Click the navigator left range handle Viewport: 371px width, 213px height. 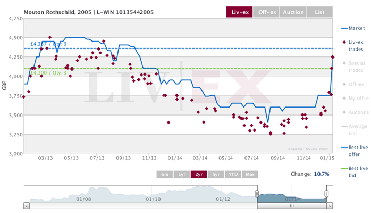coord(257,194)
